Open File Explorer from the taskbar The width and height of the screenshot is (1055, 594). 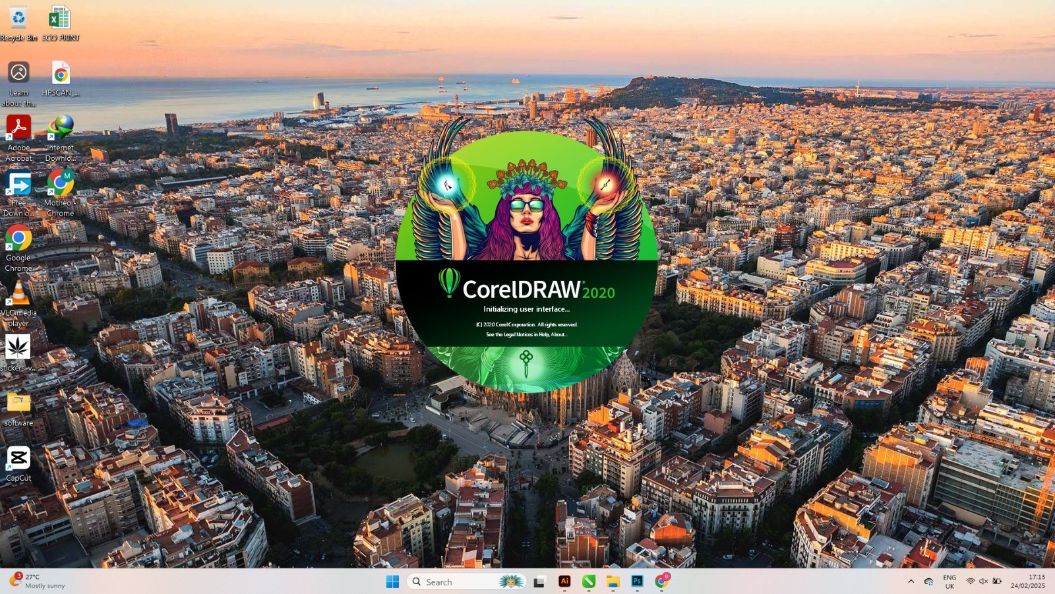pyautogui.click(x=613, y=582)
